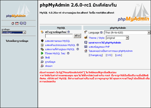Click the red $cfg['PmaAbsoluteUri'] warning text

click(78, 72)
